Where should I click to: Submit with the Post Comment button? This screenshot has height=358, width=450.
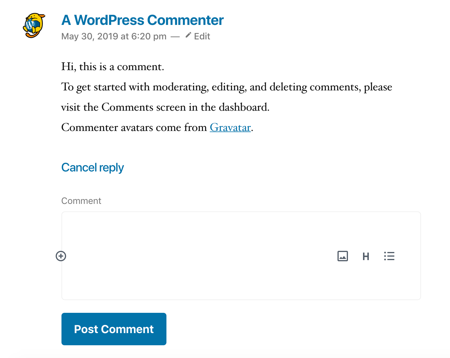point(114,329)
